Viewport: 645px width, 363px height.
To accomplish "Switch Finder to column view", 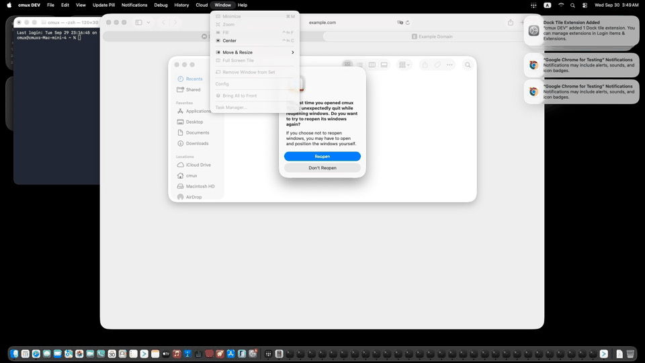I will coord(372,65).
